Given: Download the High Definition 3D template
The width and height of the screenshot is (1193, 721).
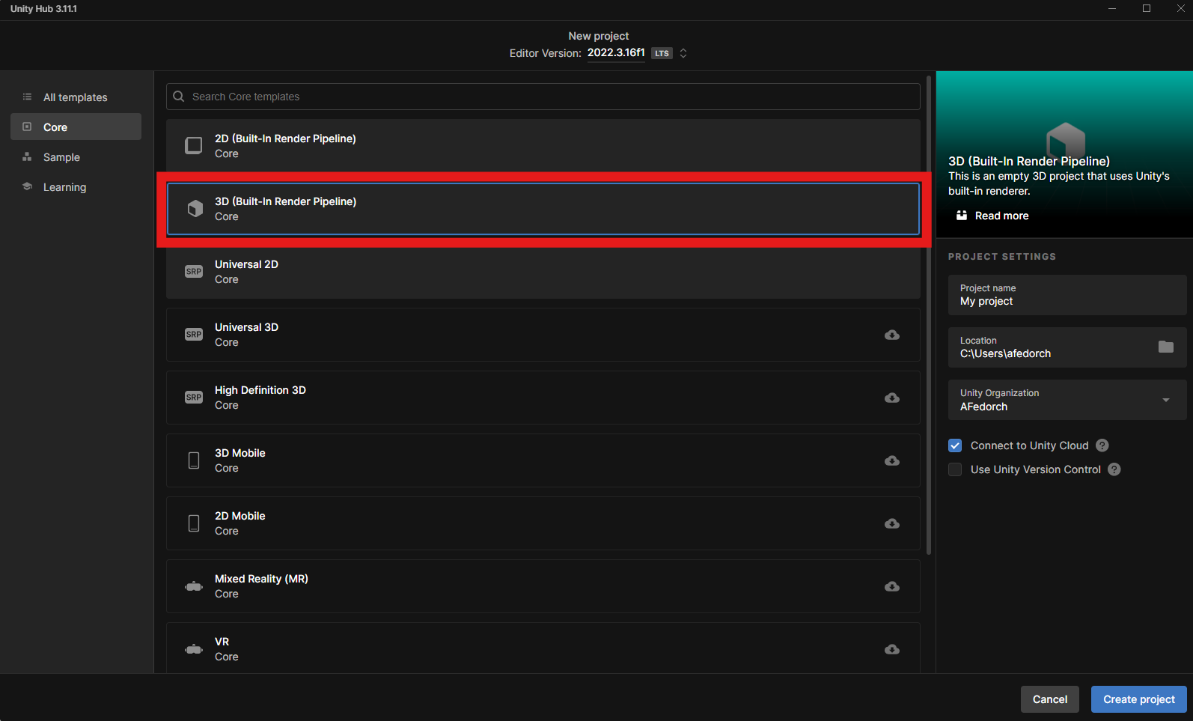Looking at the screenshot, I should pos(892,398).
